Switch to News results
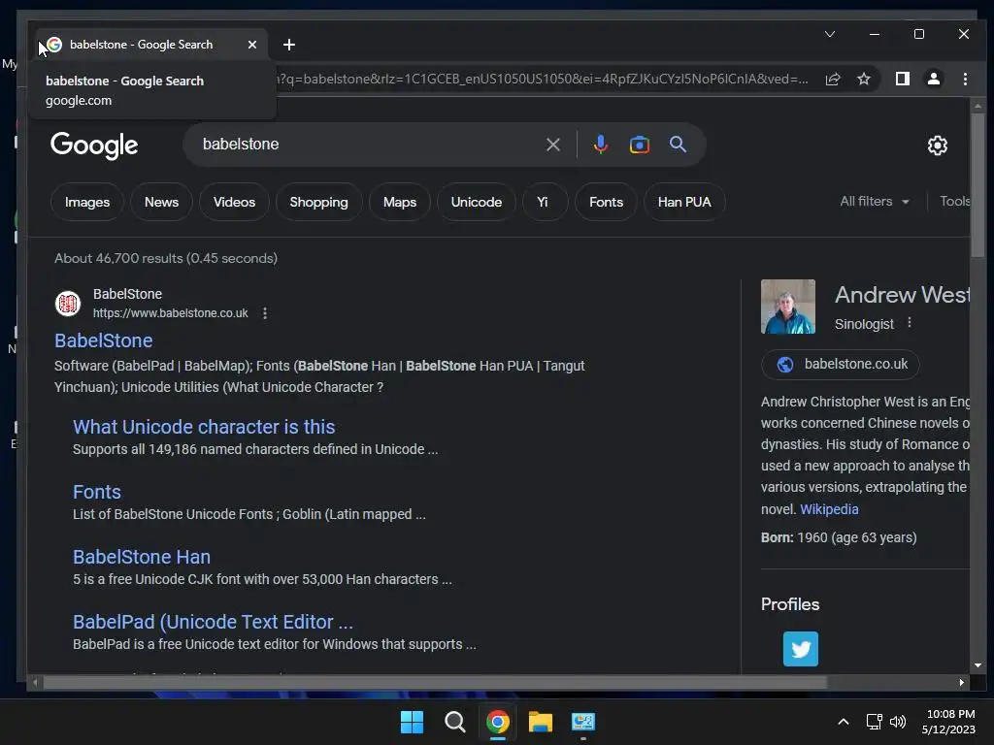Image resolution: width=994 pixels, height=745 pixels. point(162,202)
